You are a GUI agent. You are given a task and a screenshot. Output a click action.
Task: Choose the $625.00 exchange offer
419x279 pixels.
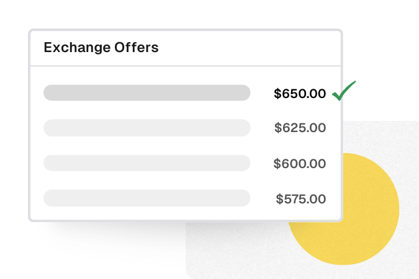(300, 128)
